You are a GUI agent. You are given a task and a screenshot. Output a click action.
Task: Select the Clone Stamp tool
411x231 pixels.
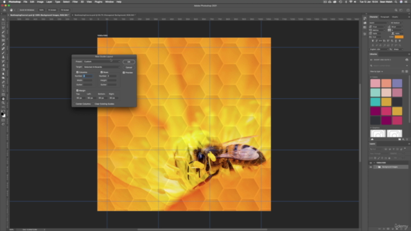pyautogui.click(x=3, y=57)
